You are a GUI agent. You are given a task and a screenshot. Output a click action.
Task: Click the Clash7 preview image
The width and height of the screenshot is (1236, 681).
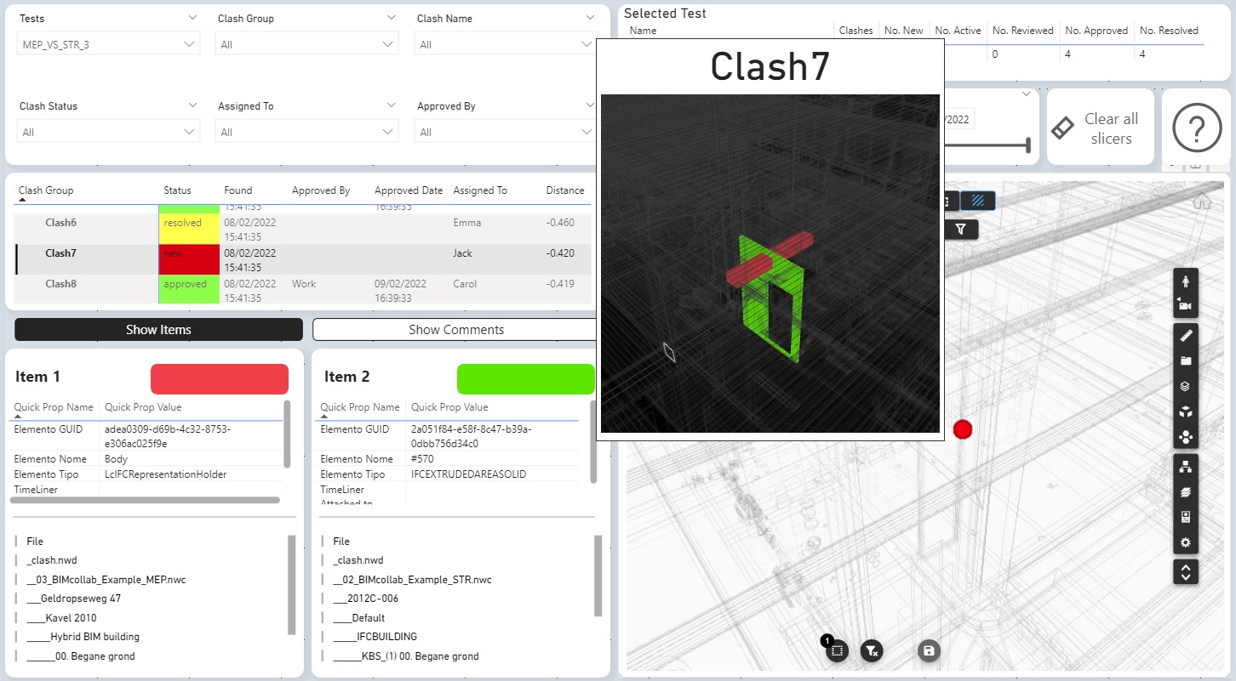point(770,264)
